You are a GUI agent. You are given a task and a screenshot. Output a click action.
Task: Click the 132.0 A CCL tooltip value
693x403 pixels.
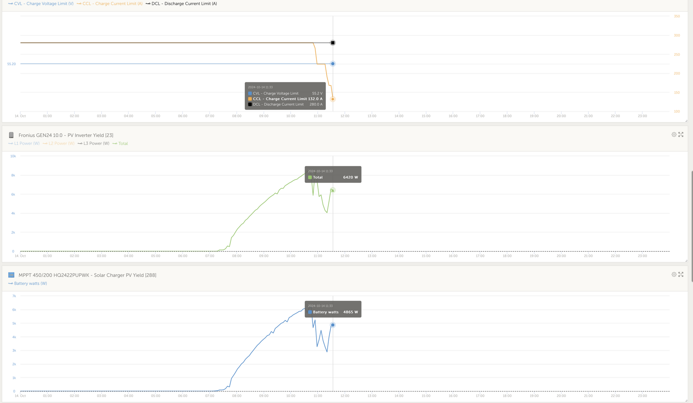click(315, 99)
